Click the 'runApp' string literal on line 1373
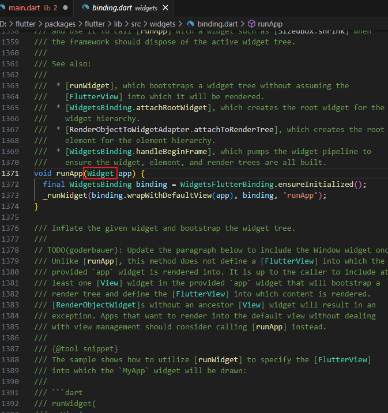Image resolution: width=388 pixels, height=413 pixels. pos(300,196)
